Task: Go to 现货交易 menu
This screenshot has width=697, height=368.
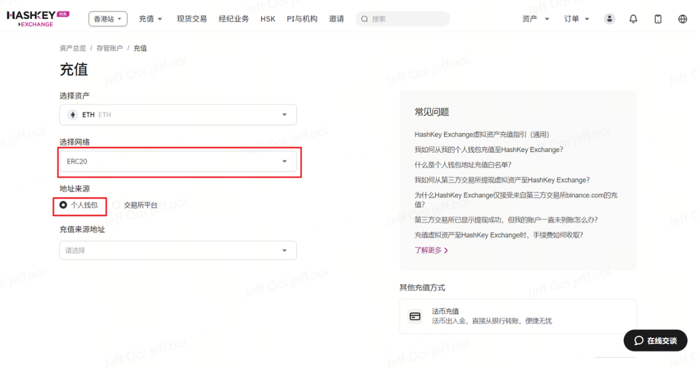Action: pyautogui.click(x=192, y=19)
